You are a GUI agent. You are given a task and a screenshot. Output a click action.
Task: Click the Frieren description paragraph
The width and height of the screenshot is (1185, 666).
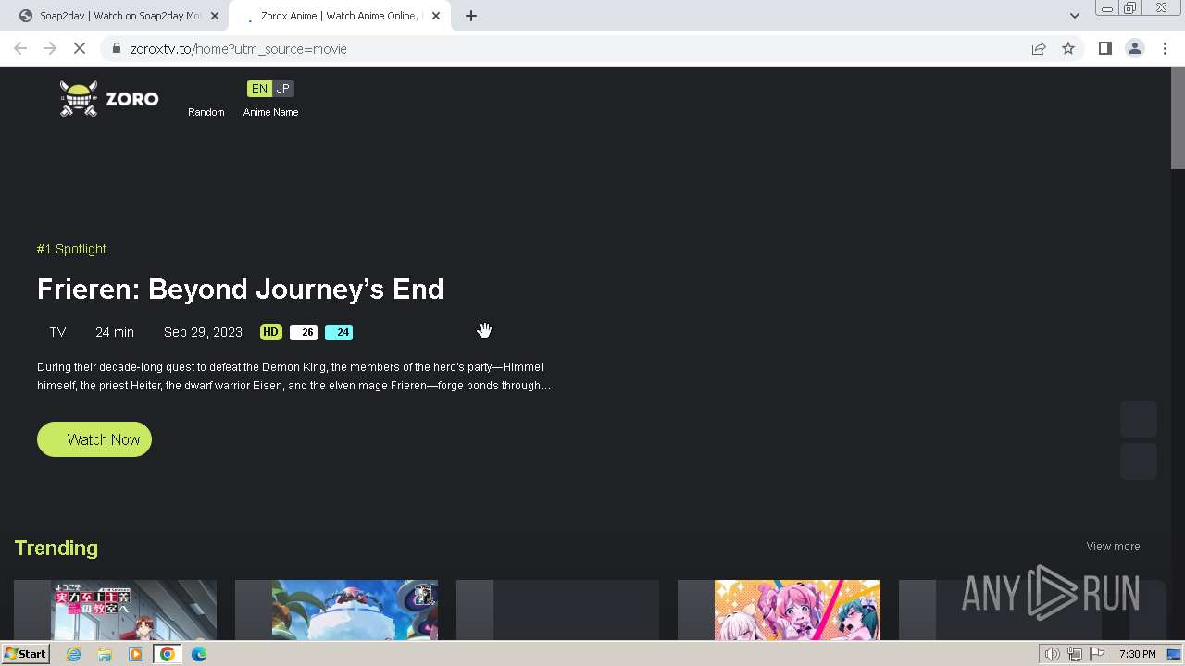pos(294,376)
